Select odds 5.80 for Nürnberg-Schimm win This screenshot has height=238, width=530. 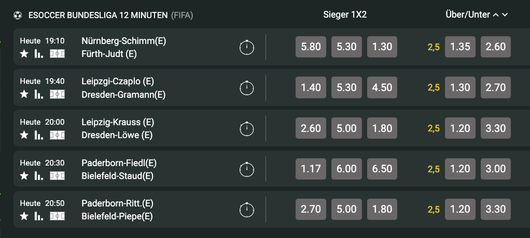click(311, 47)
